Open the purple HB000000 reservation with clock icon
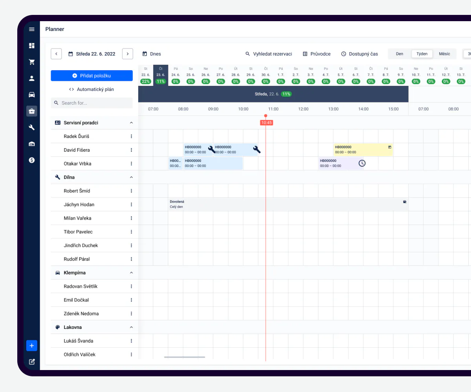Screen dimensions: 471x392 341,163
